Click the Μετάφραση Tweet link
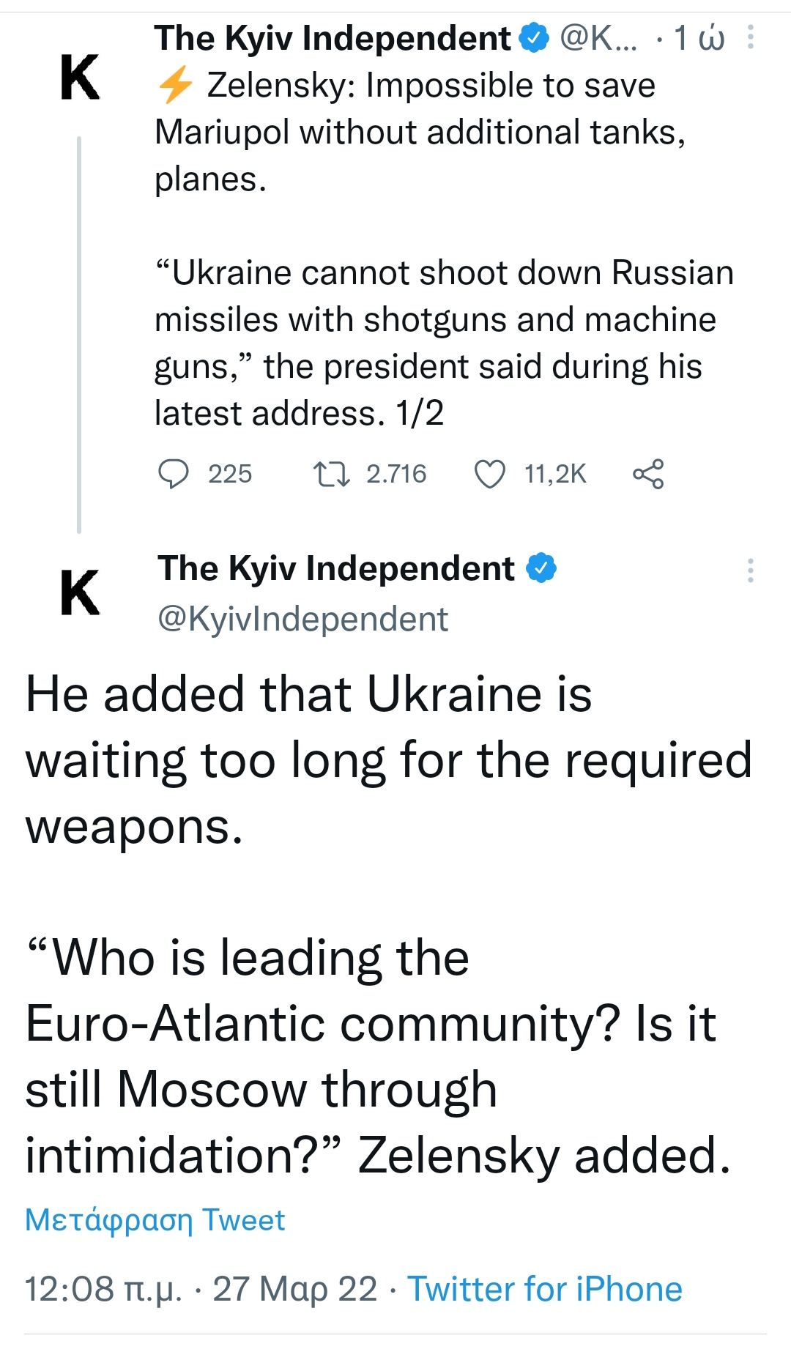Viewport: 791px width, 1349px height. coord(155,1220)
